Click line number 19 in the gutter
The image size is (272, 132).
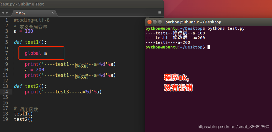pos(6,119)
